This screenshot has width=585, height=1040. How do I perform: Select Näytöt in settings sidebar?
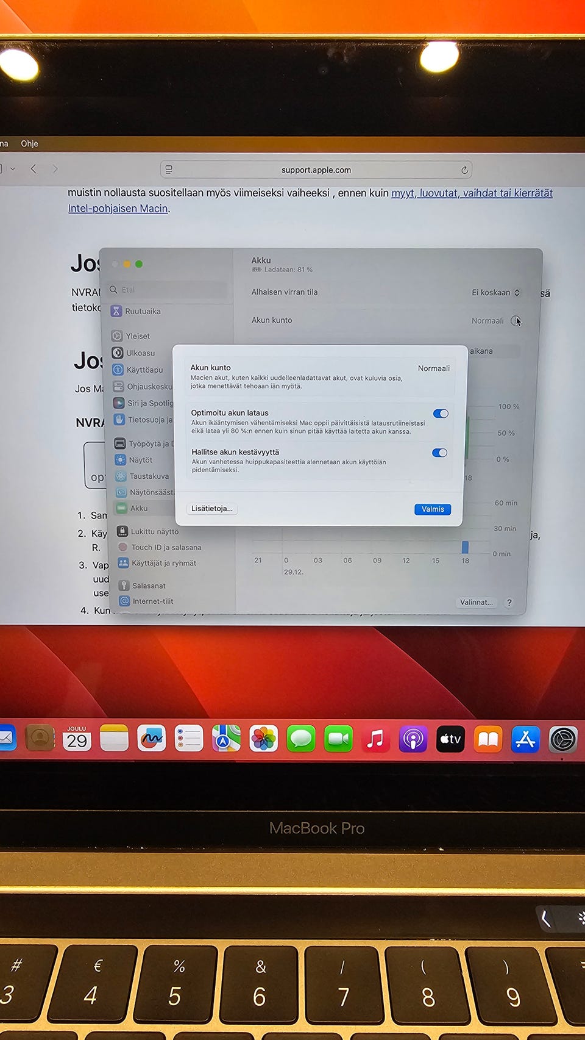[x=133, y=460]
